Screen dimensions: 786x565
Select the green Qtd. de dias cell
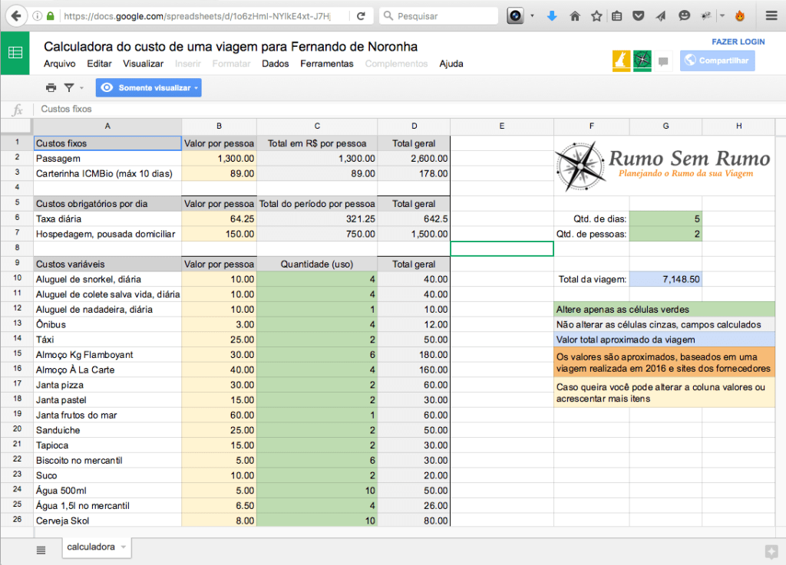click(x=665, y=218)
